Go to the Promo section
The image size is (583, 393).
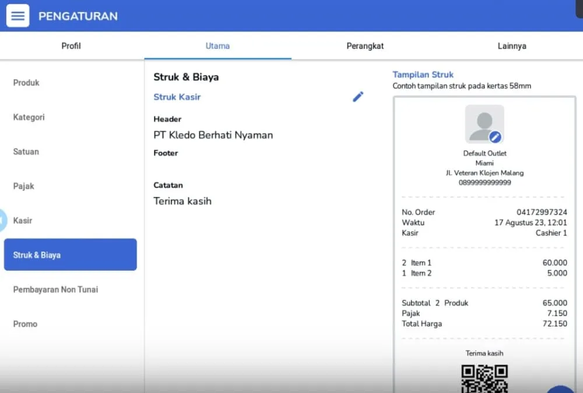(x=25, y=324)
